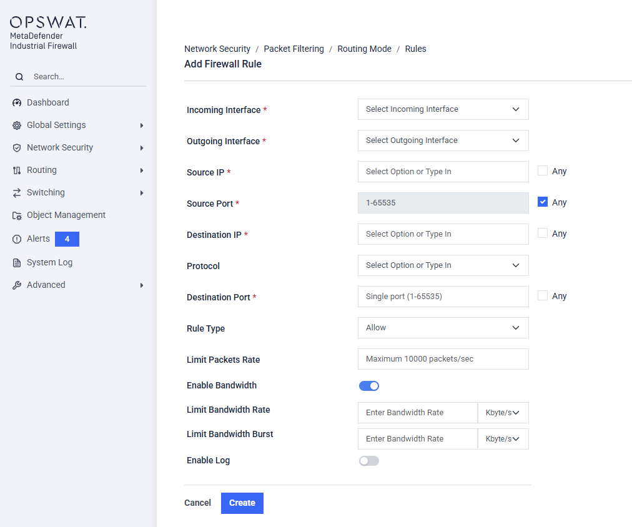Viewport: 632px width, 527px height.
Task: Uncheck the Any box for Source Port
Action: (x=543, y=202)
